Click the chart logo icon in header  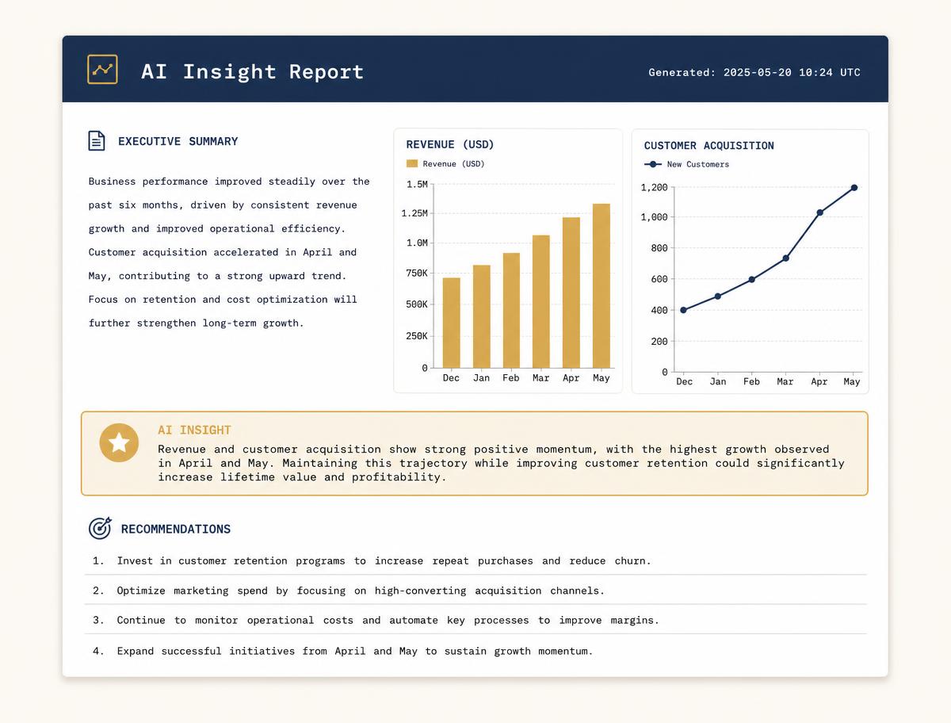(102, 70)
